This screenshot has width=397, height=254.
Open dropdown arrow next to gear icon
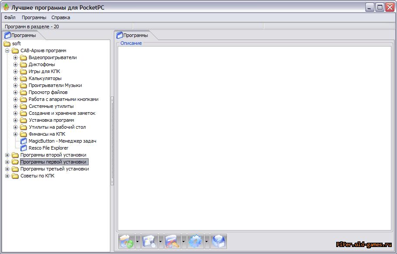[x=207, y=241]
